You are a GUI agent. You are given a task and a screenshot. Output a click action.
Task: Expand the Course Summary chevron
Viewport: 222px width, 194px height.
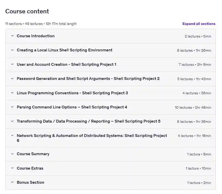(x=12, y=154)
